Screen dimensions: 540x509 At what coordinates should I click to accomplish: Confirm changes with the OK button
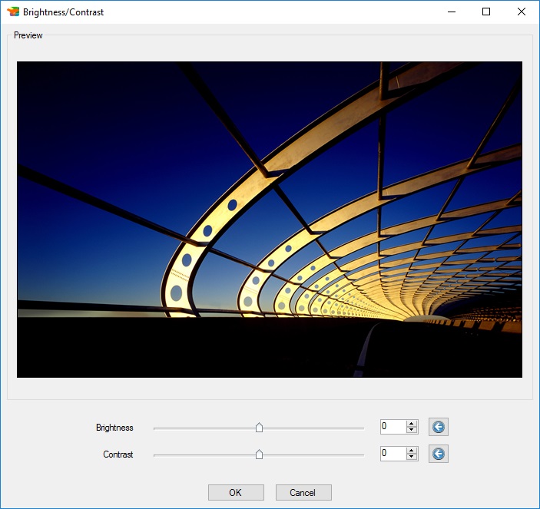pyautogui.click(x=236, y=492)
